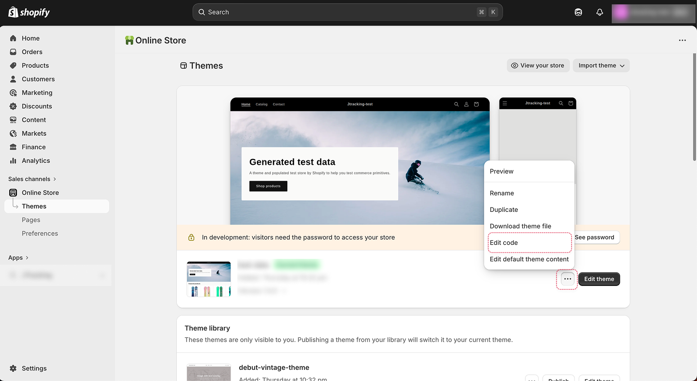The width and height of the screenshot is (697, 381).
Task: Click the Edit theme button
Action: (x=599, y=279)
